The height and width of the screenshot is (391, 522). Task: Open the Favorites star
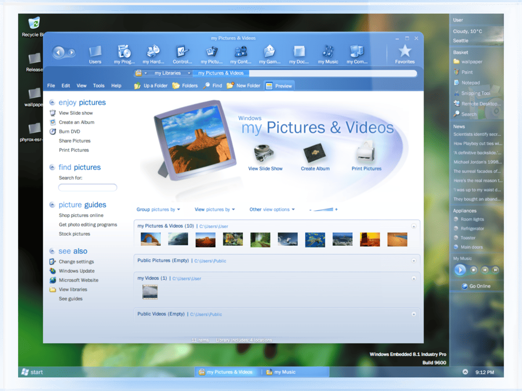pyautogui.click(x=405, y=54)
